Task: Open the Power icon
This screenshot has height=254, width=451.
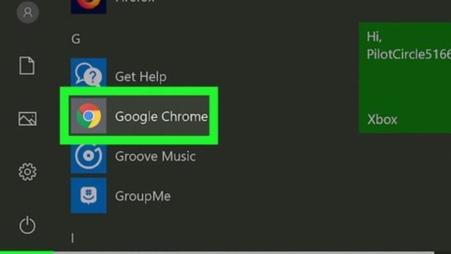Action: 27,225
